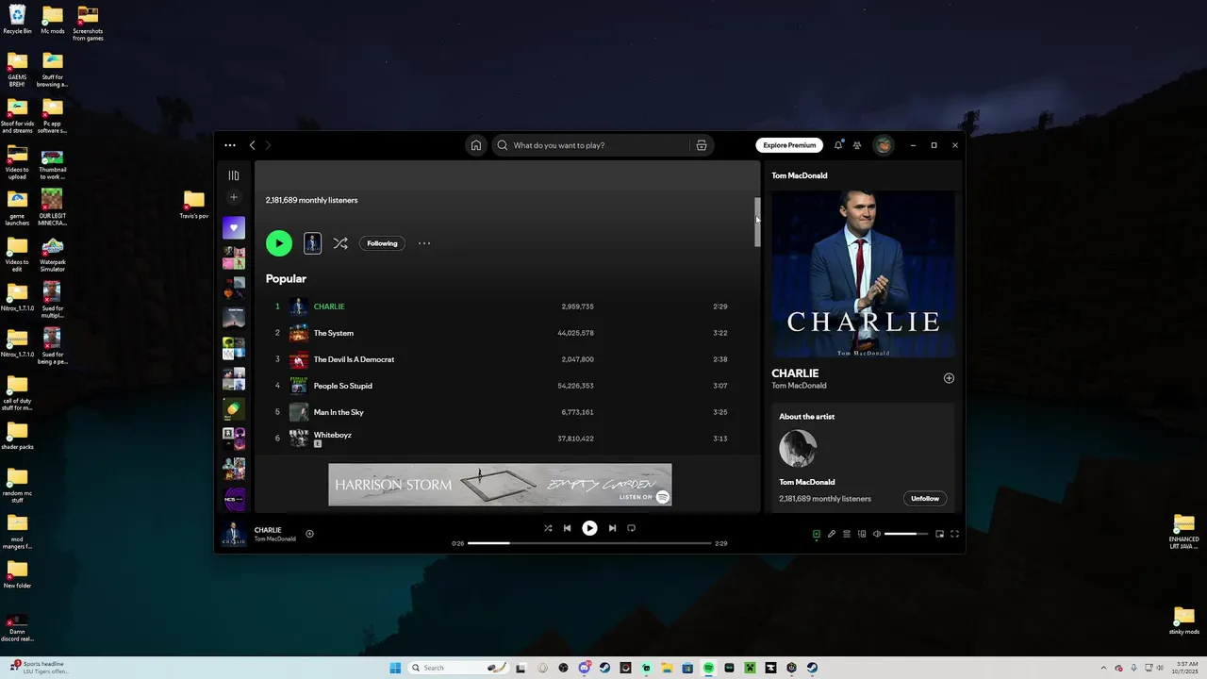
Task: Click the Play button in player bar
Action: coord(589,528)
